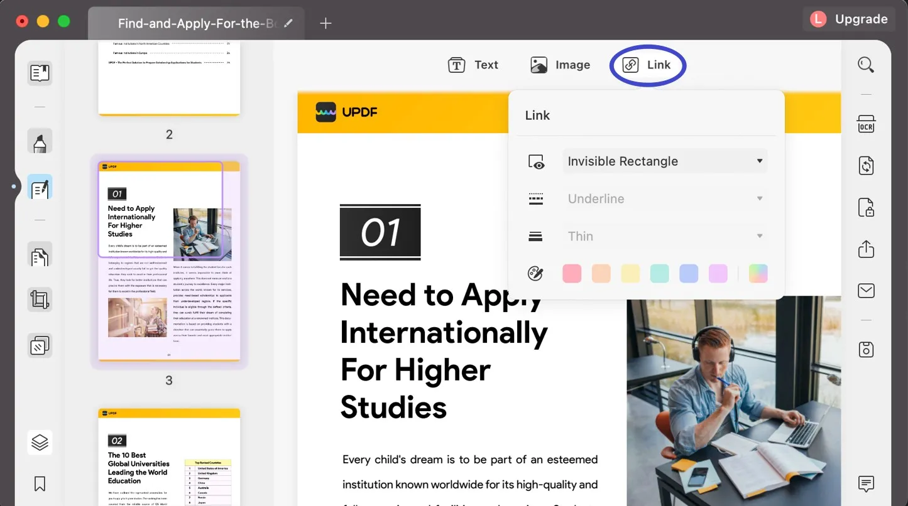This screenshot has width=908, height=506.
Task: Open the Convert PDF icon
Action: pyautogui.click(x=866, y=166)
